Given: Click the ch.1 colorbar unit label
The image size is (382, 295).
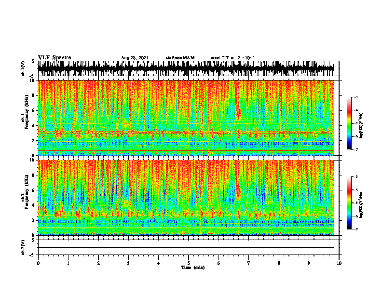Looking at the screenshot, I should 361,126.
